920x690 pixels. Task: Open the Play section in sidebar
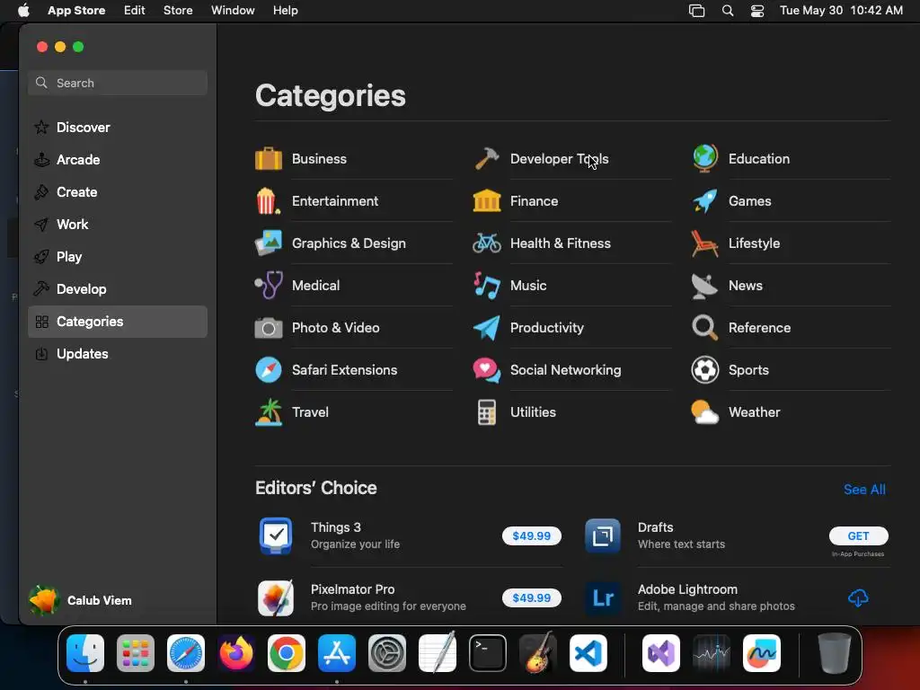tap(118, 256)
